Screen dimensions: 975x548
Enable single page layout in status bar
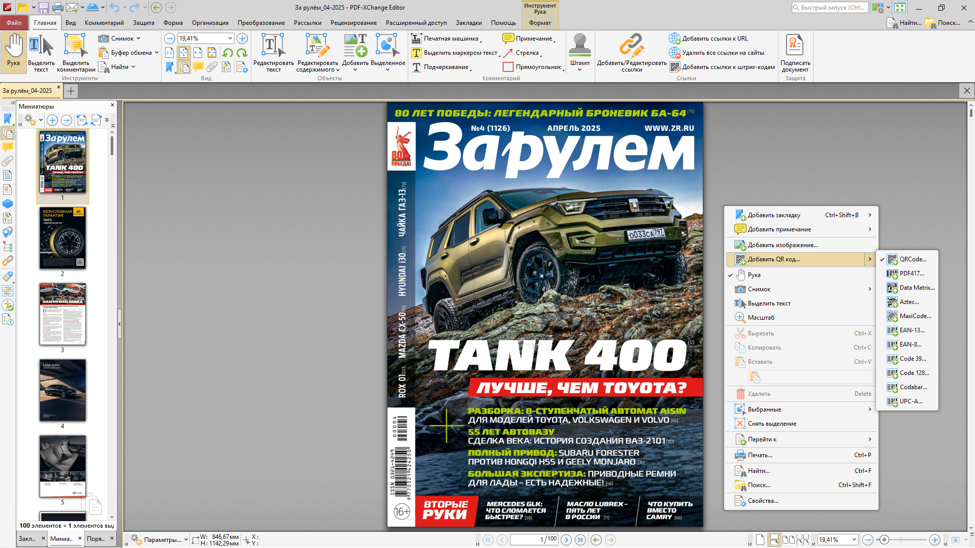coord(760,540)
